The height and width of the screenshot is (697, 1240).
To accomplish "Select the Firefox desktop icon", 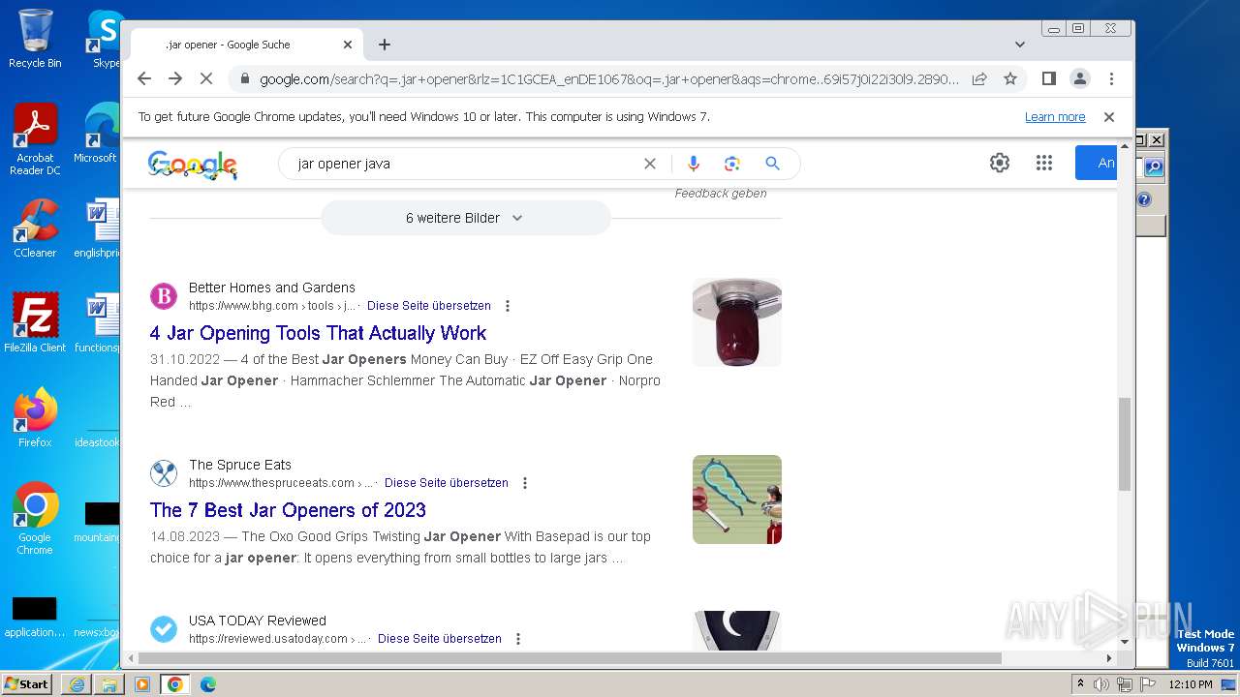I will pyautogui.click(x=35, y=417).
